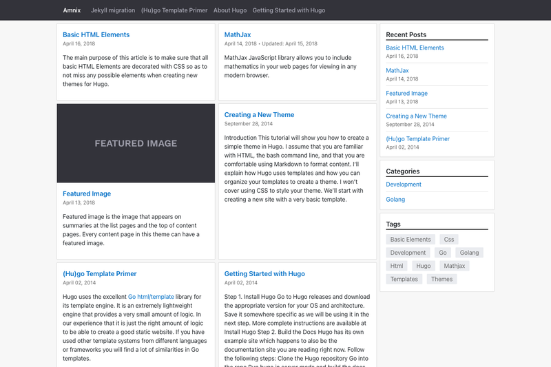Image resolution: width=551 pixels, height=367 pixels.
Task: Open the Getting Started with Hugo card title
Action: point(264,273)
